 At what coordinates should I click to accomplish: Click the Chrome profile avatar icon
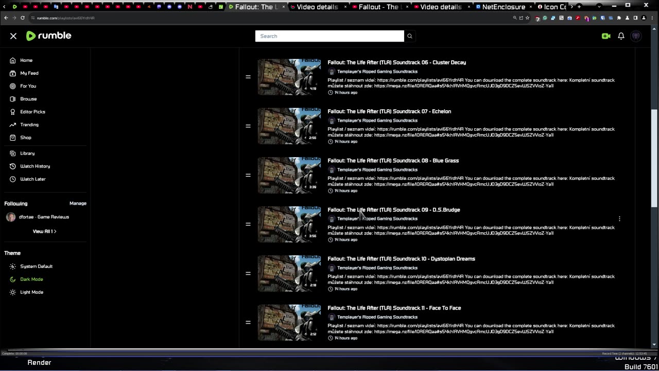(x=644, y=18)
